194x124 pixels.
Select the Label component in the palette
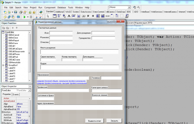[x=69, y=16]
